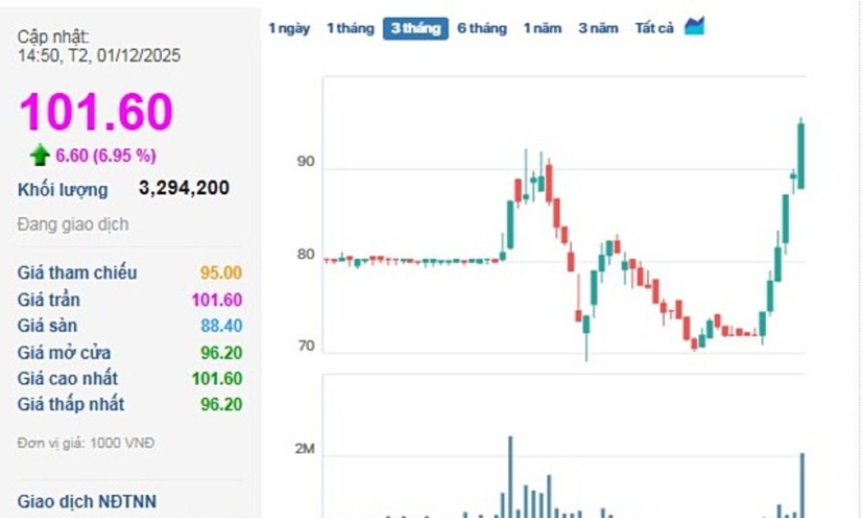863x518 pixels.
Task: Open the chart type icon beside Tất cả
Action: pyautogui.click(x=695, y=26)
